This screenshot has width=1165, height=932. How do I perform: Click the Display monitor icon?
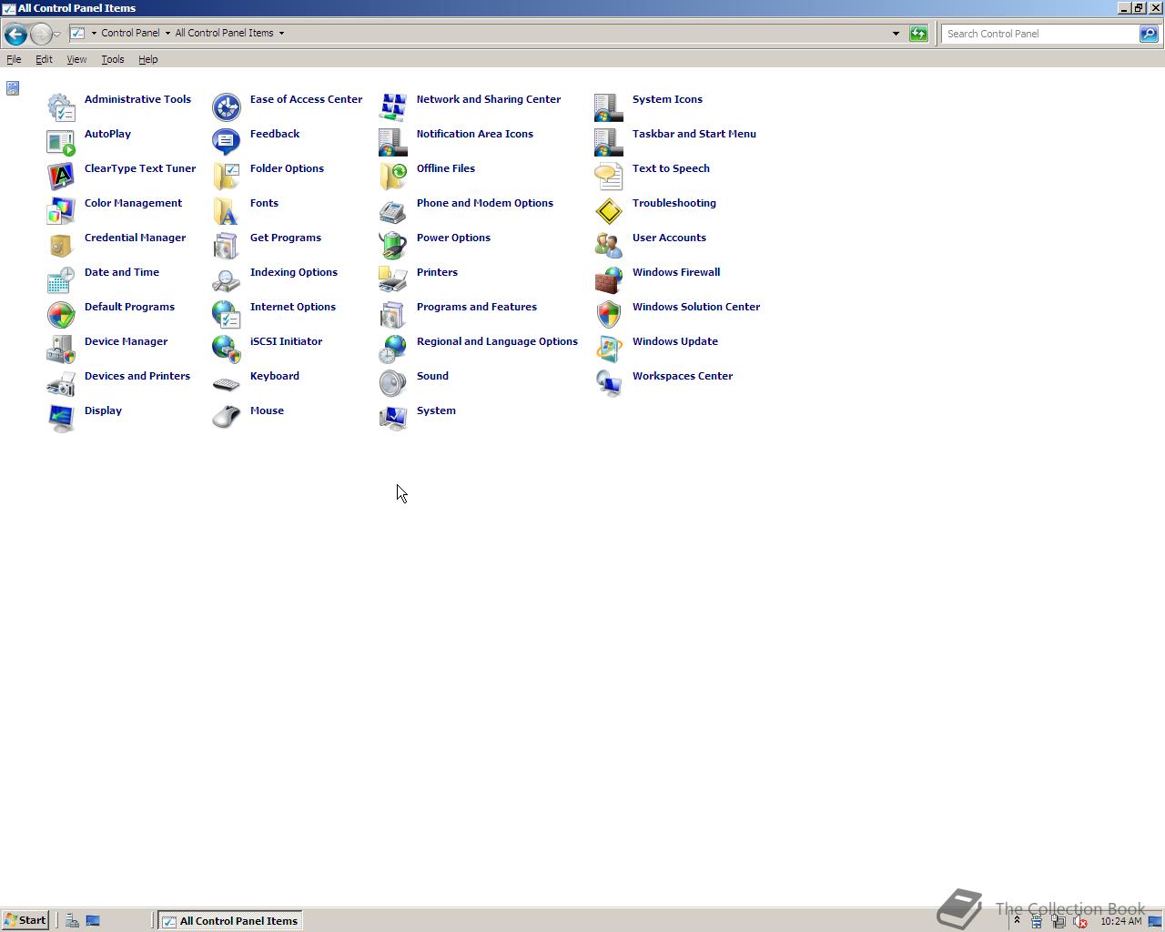click(x=61, y=419)
